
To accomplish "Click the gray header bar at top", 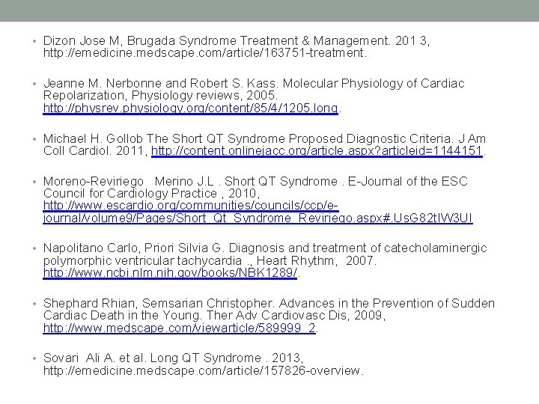I will pyautogui.click(x=269, y=10).
